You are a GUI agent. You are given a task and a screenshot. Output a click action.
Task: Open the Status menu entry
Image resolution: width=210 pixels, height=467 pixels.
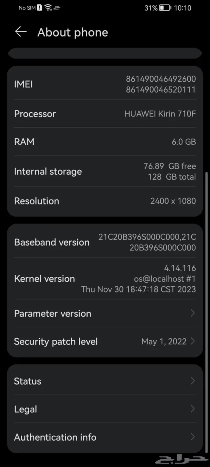coord(105,381)
